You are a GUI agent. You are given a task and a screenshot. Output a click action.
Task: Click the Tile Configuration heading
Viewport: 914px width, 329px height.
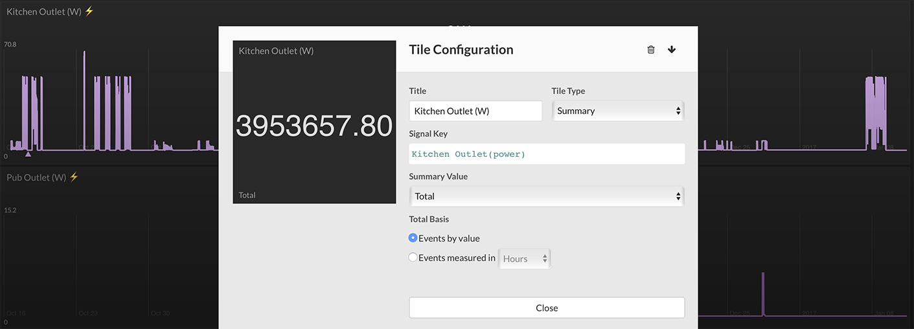coord(461,50)
